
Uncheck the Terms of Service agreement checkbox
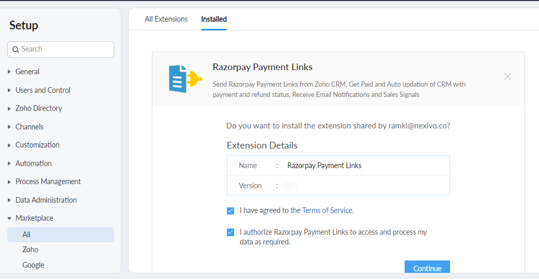pos(230,211)
